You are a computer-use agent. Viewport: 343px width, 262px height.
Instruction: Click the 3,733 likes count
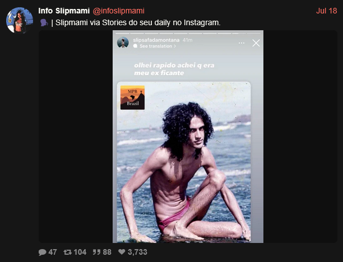137,252
